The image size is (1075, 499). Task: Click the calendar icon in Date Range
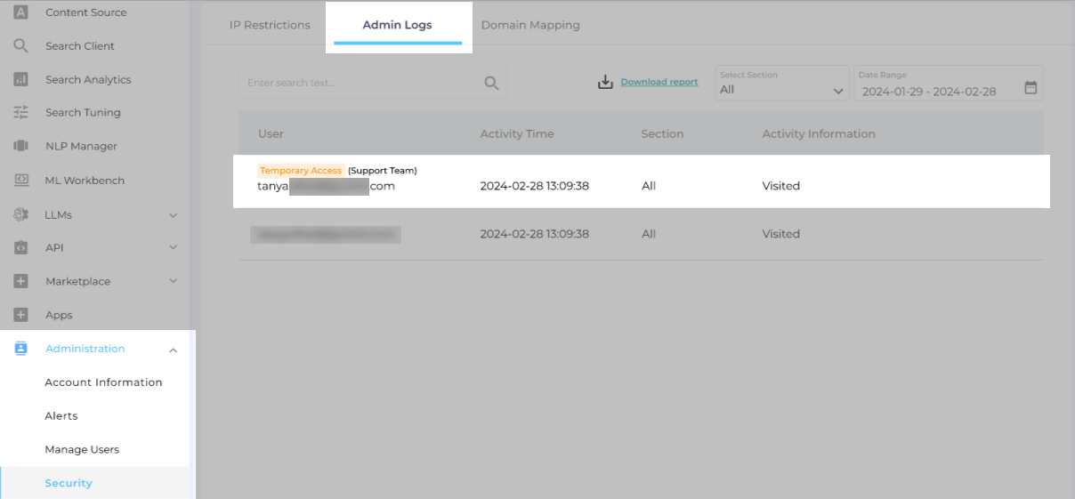tap(1031, 87)
